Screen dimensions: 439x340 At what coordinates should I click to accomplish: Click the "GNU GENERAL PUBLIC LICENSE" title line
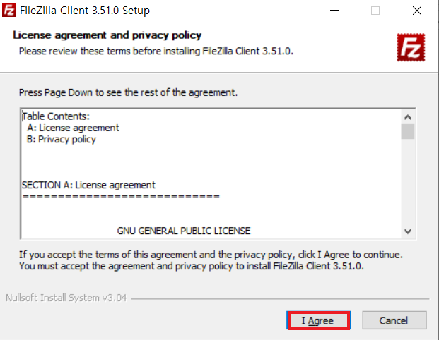(x=184, y=231)
